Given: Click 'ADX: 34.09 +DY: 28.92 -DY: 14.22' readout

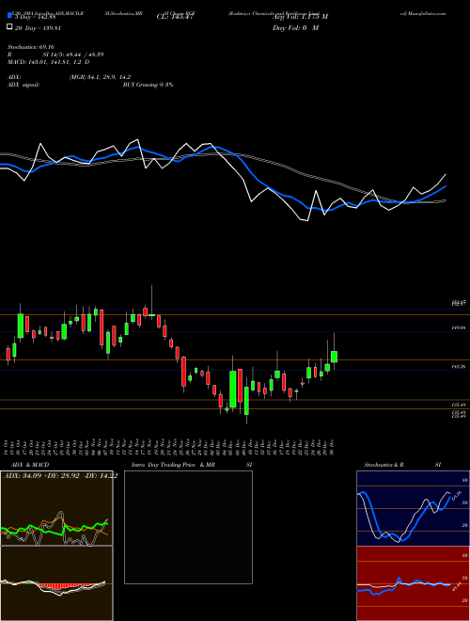Looking at the screenshot, I should point(60,476).
